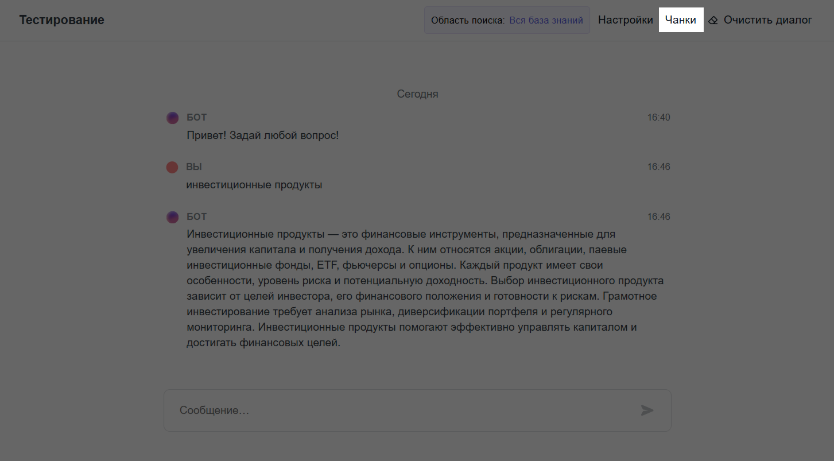The height and width of the screenshot is (461, 834).
Task: Click the Тестирование page title
Action: click(62, 20)
